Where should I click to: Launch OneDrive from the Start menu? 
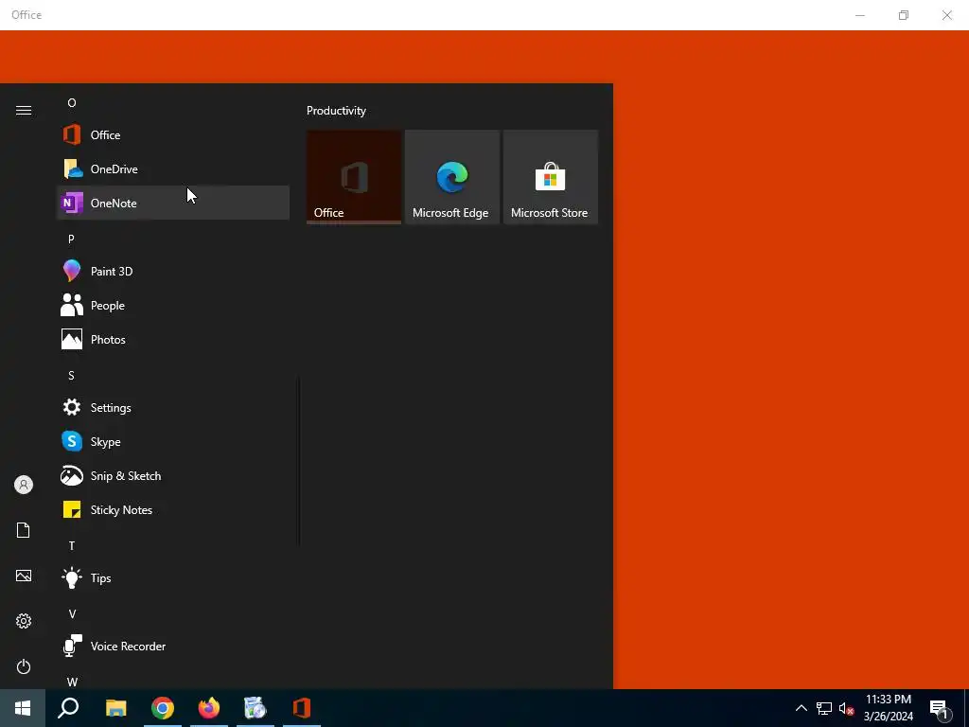pos(173,168)
